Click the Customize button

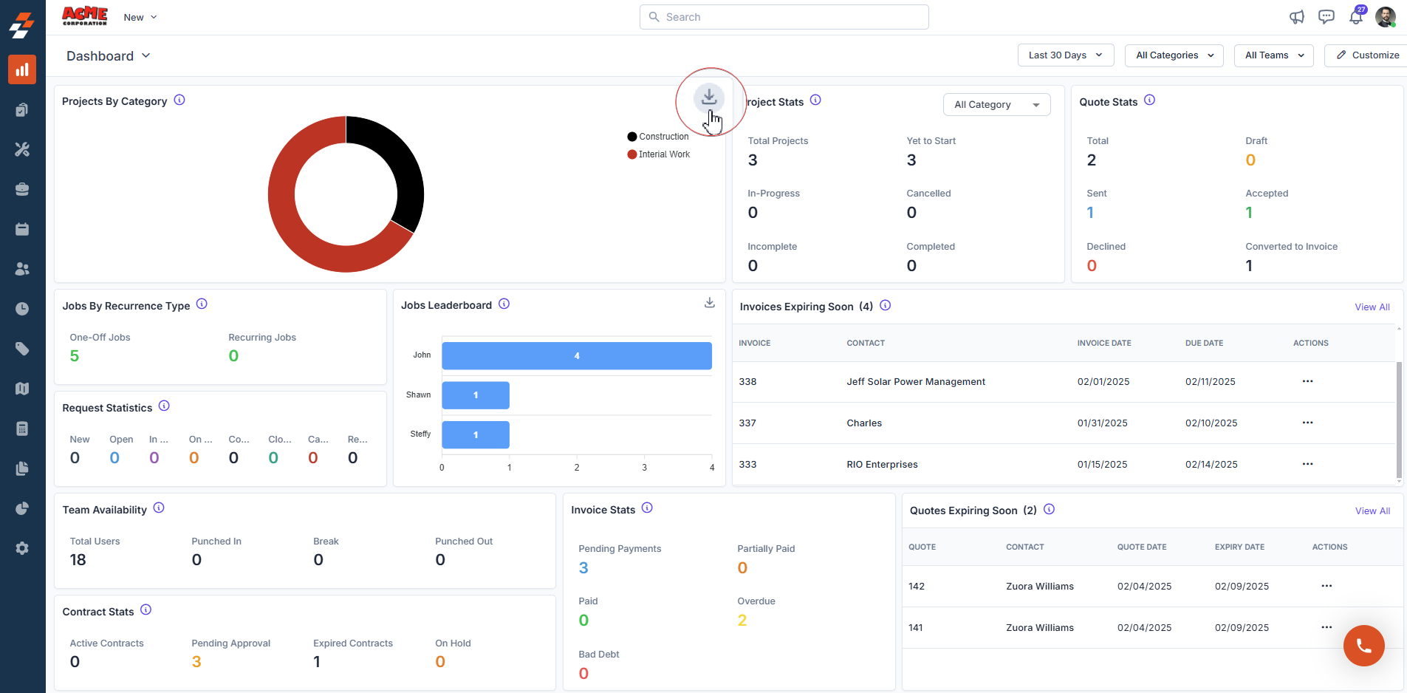tap(1367, 55)
